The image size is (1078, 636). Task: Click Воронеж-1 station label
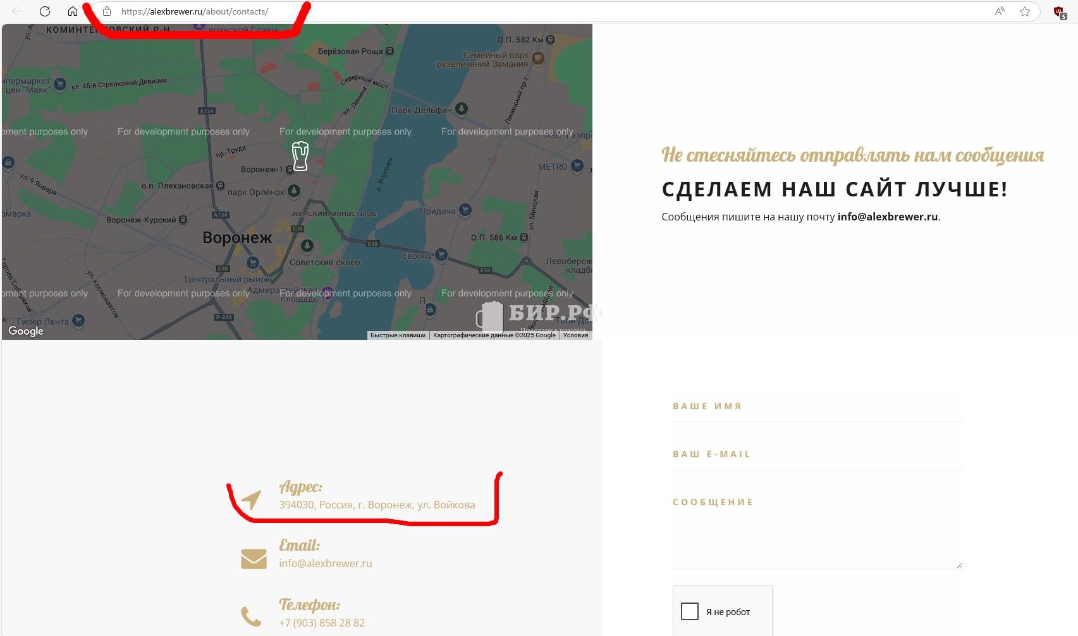click(x=262, y=169)
